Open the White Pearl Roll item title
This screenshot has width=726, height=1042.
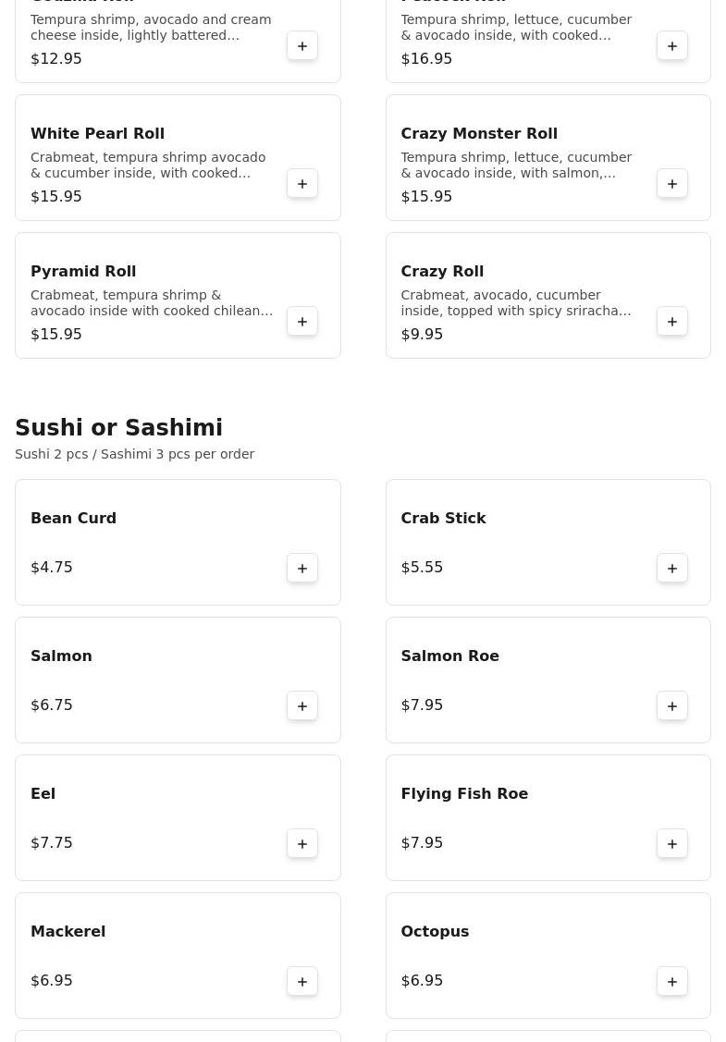tap(97, 134)
